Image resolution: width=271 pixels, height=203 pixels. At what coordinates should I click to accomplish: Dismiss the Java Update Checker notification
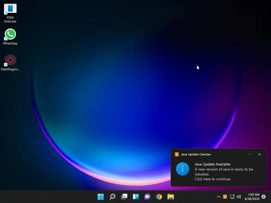[260, 154]
